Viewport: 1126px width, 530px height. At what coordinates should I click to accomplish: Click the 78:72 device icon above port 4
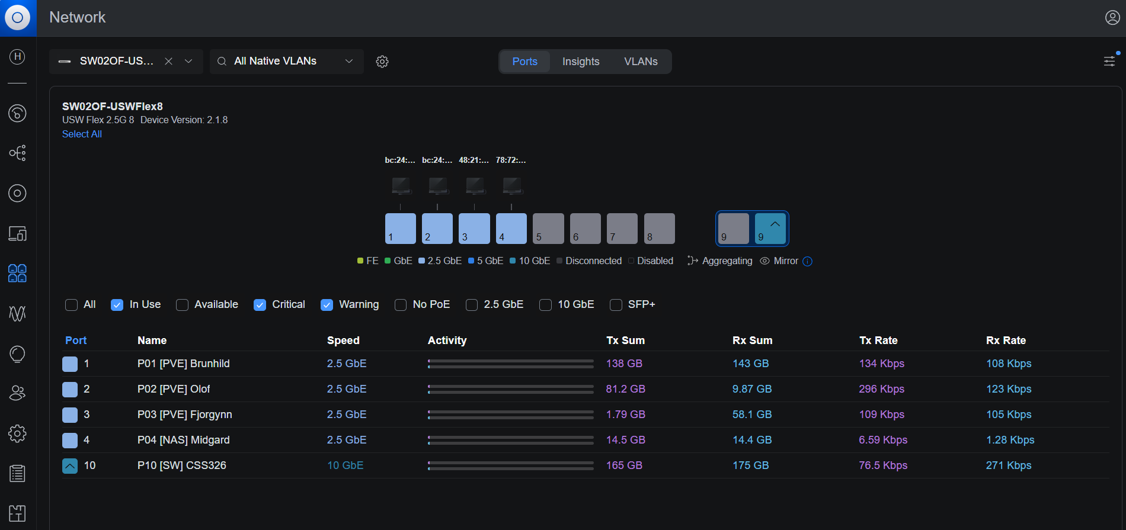(x=512, y=185)
